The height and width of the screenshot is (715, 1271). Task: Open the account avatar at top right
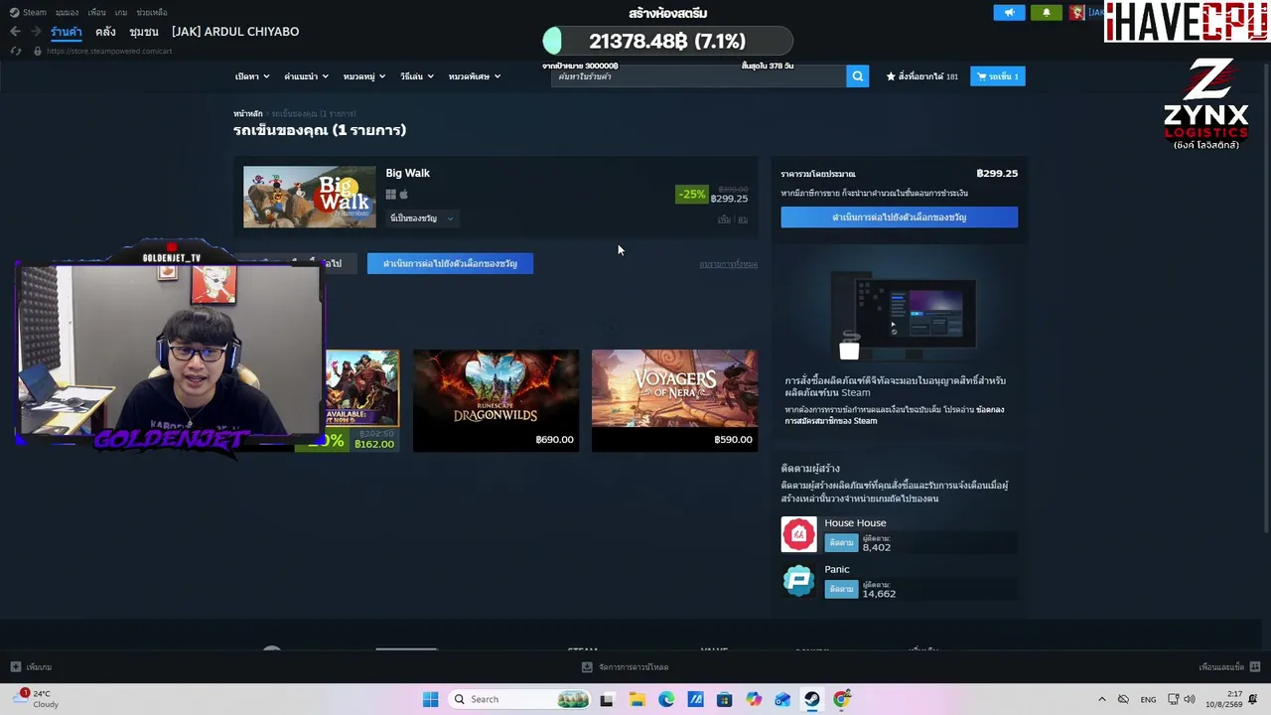pos(1077,13)
